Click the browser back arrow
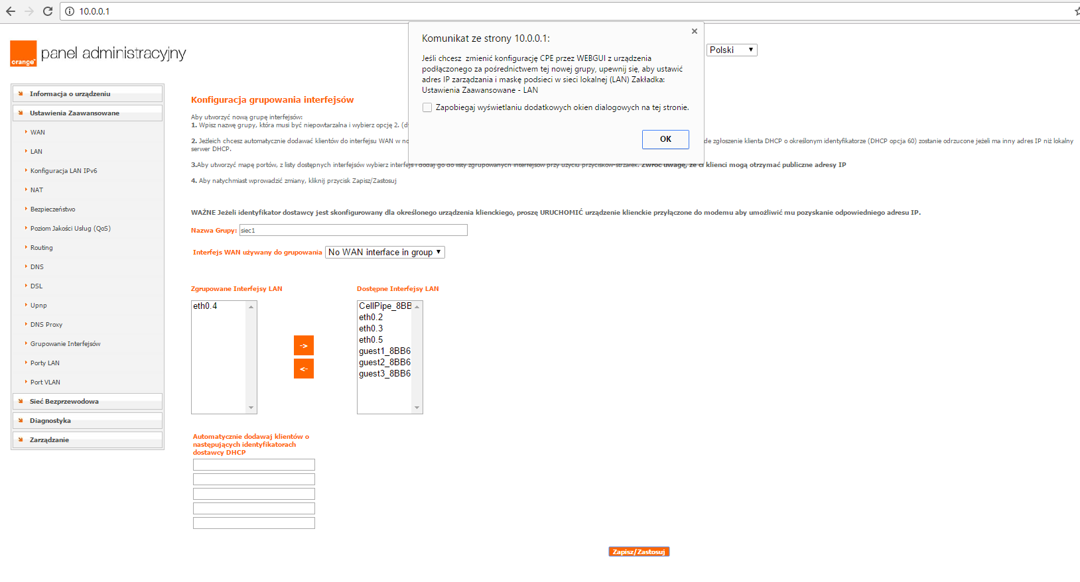Image resolution: width=1080 pixels, height=582 pixels. (11, 11)
